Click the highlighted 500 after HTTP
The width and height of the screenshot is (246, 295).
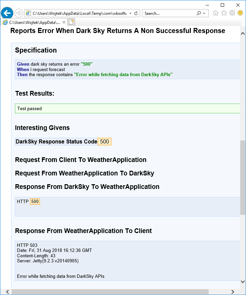[35, 201]
